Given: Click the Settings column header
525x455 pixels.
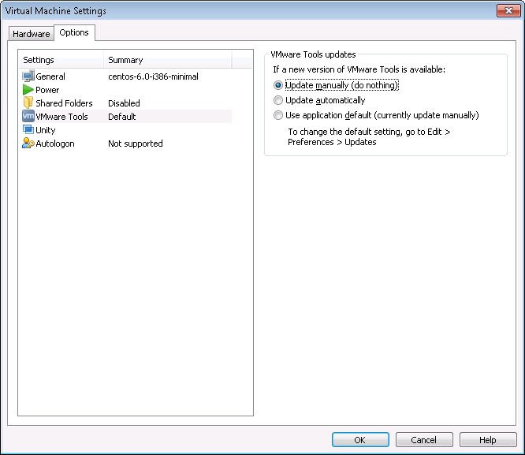Looking at the screenshot, I should pyautogui.click(x=61, y=60).
